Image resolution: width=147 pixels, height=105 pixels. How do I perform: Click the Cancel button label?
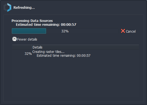click(131, 32)
